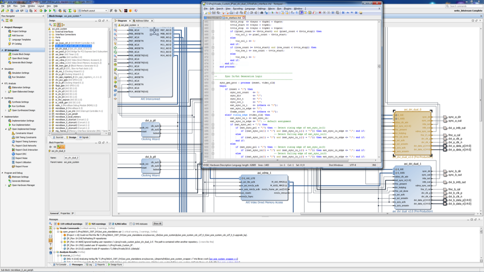Click the Name field in Block Properties
Viewport: 484px width, 272px height.
pos(72,158)
